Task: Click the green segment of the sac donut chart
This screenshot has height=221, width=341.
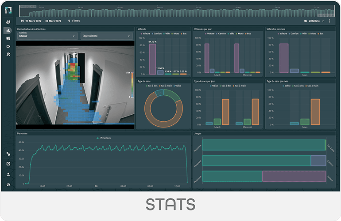Action: click(x=172, y=94)
